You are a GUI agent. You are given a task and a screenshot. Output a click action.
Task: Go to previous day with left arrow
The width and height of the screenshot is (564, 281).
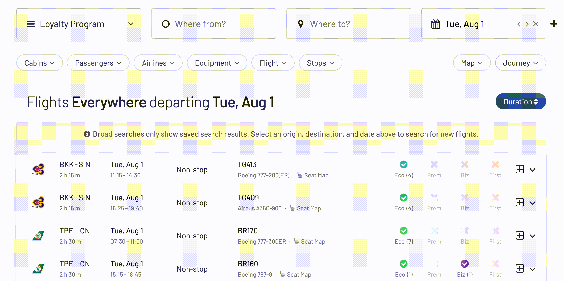coord(519,24)
